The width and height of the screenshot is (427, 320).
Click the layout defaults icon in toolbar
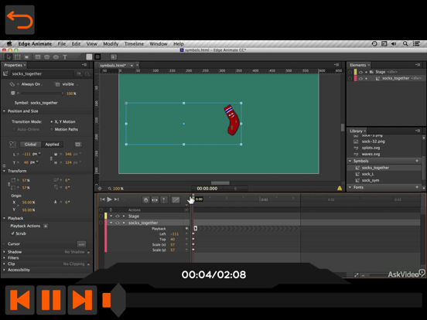click(114, 57)
